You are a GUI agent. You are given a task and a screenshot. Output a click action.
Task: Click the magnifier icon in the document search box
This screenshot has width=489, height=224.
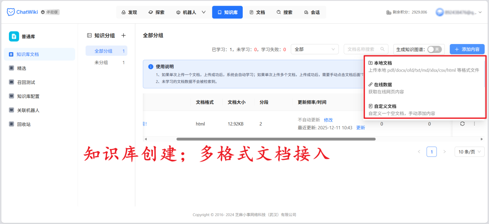[383, 49]
